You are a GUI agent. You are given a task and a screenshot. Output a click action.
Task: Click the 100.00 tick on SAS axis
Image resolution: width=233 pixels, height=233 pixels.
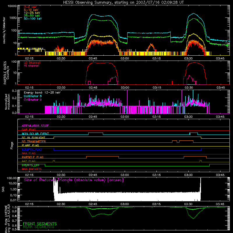coord(12,178)
